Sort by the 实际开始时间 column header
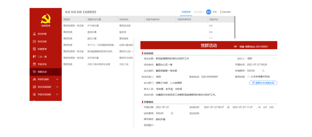 click(x=153, y=19)
